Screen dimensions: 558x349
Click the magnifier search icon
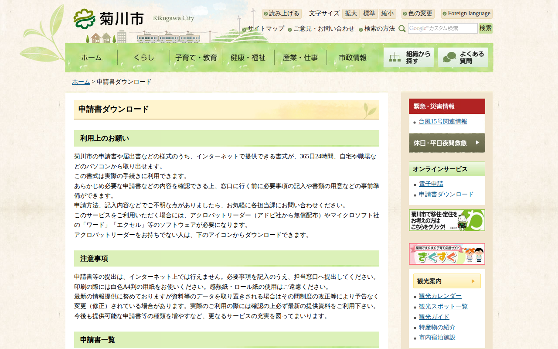pyautogui.click(x=402, y=29)
